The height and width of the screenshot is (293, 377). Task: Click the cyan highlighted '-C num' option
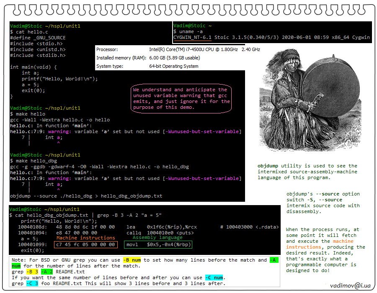click(214, 278)
